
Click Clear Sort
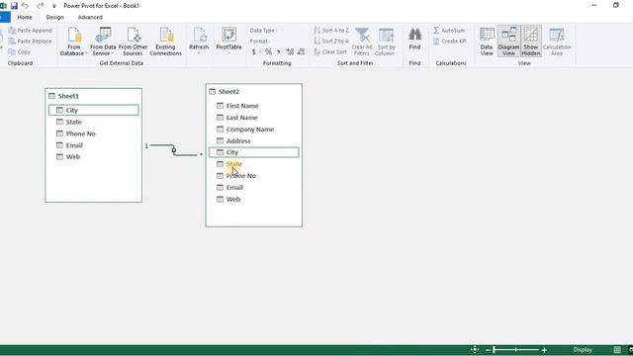[x=330, y=51]
